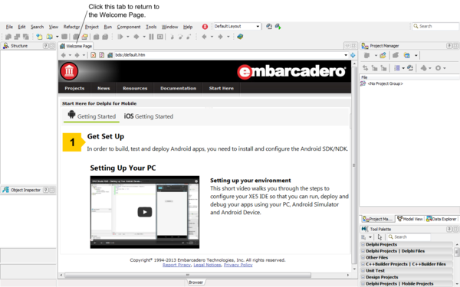Open the address bar history dropdown arrow
The height and width of the screenshot is (287, 460).
pyautogui.click(x=346, y=55)
